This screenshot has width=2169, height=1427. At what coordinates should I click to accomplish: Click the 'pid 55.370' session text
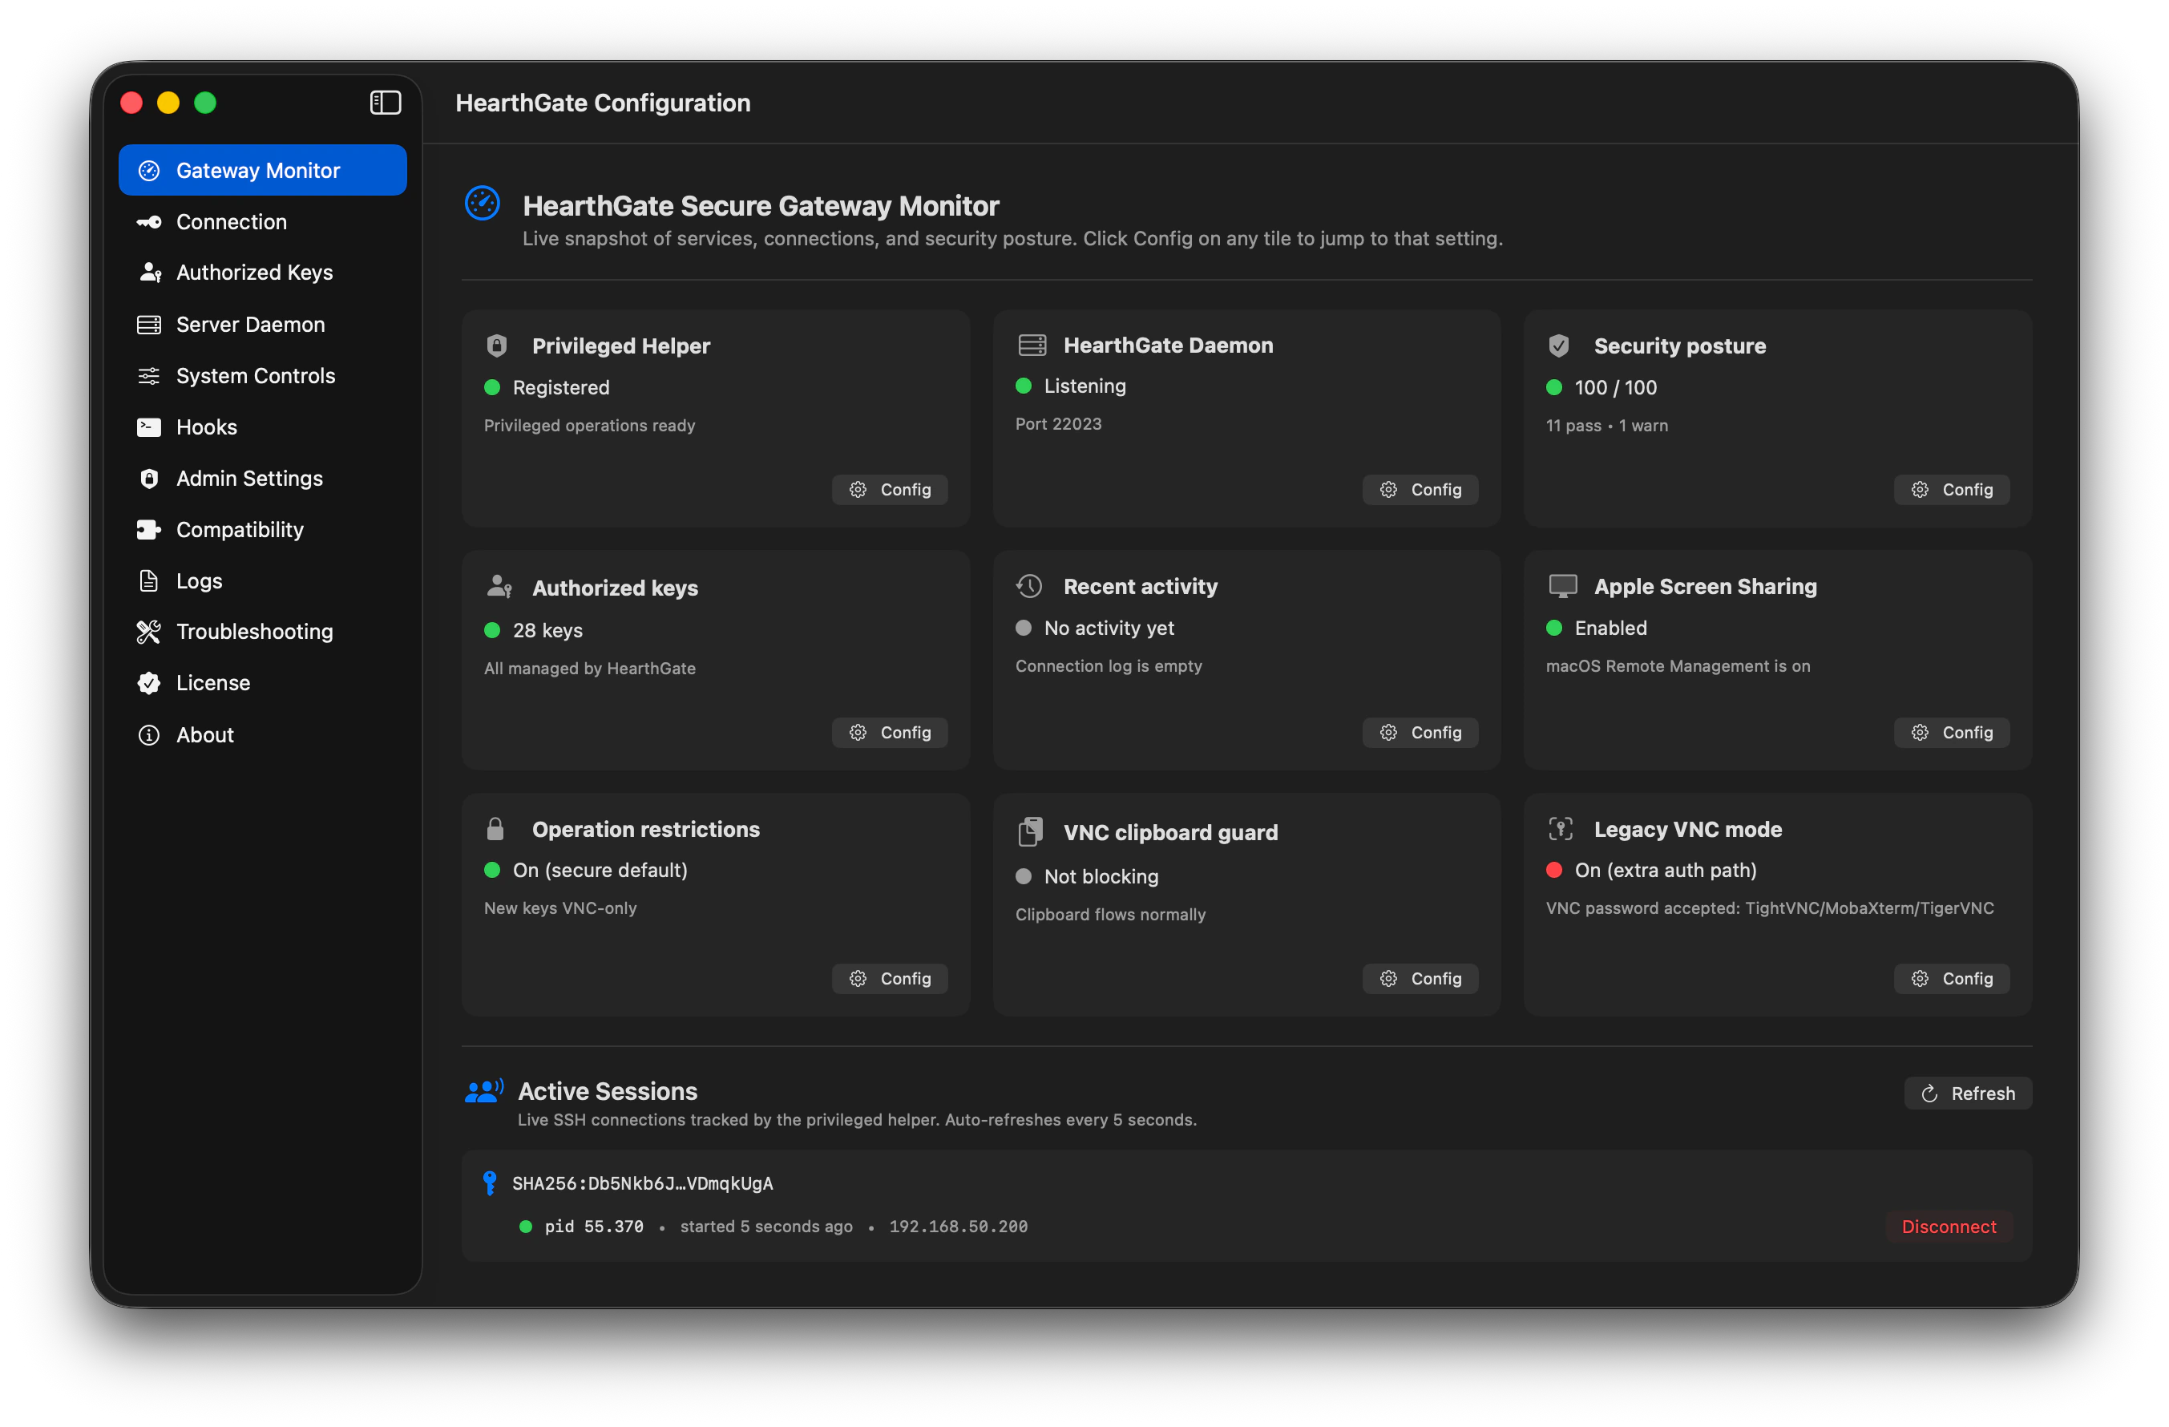[x=594, y=1227]
